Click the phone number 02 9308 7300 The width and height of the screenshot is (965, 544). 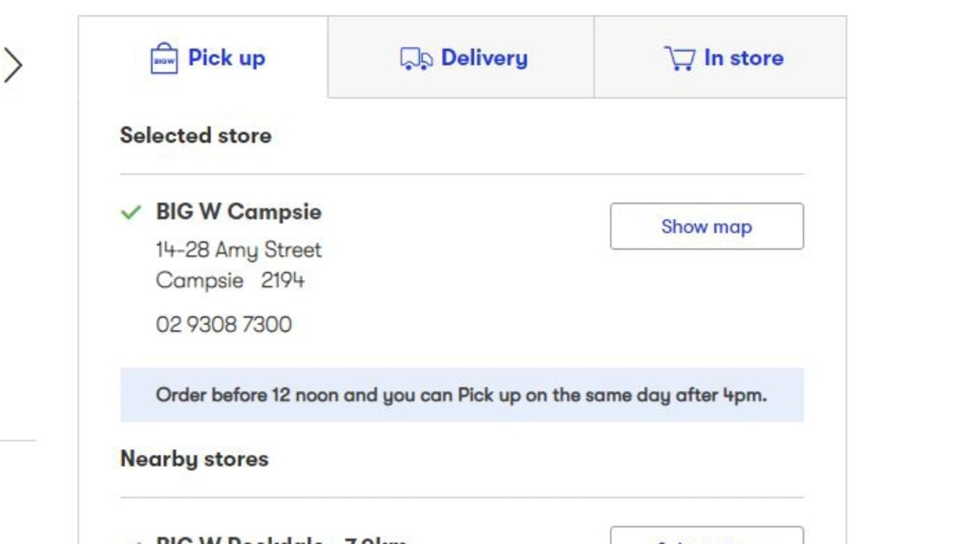point(223,324)
